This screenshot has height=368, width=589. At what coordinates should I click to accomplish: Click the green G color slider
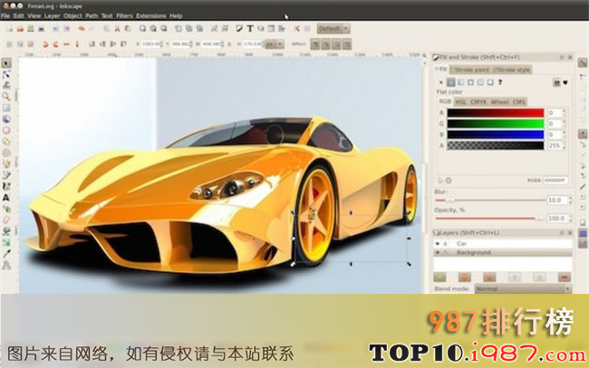click(496, 124)
